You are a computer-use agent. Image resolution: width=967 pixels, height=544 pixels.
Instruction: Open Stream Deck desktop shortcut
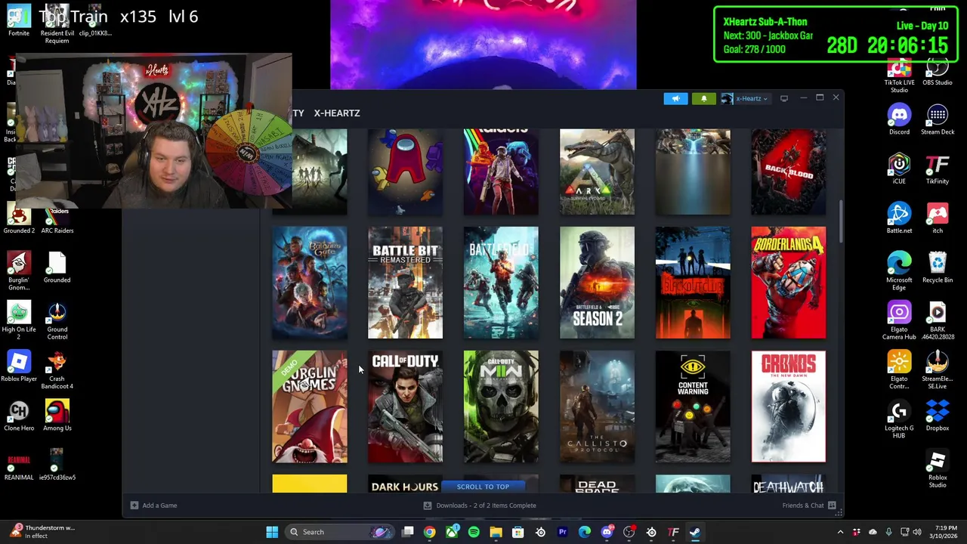tap(938, 119)
